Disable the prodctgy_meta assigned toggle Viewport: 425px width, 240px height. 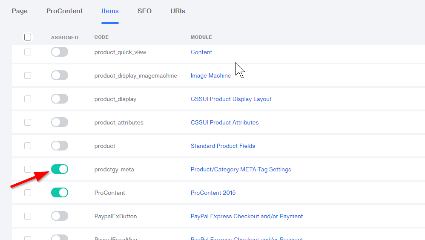(60, 169)
